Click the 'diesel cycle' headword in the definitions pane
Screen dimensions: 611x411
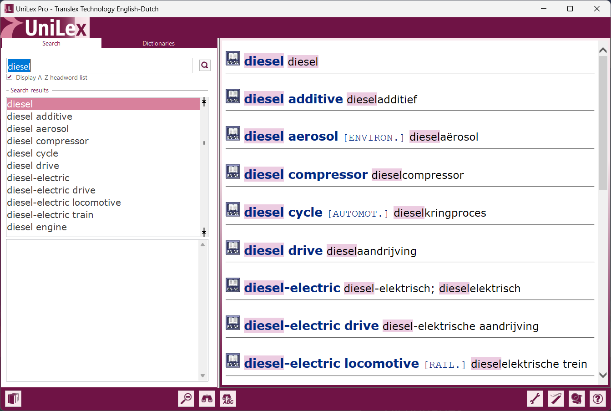(283, 213)
